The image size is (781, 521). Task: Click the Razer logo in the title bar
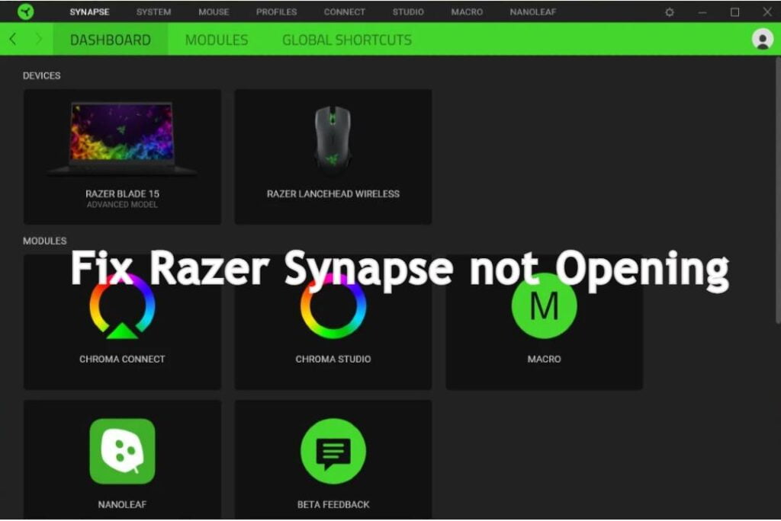click(x=26, y=11)
